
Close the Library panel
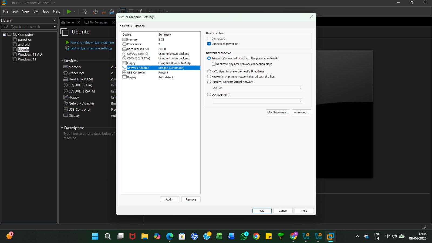(55, 20)
